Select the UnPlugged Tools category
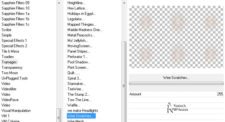225x122 pixels. [15, 78]
